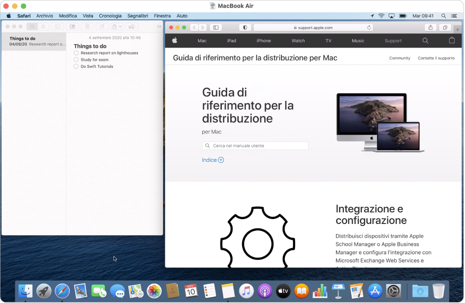Open the iPhone section of the Apple site
Image resolution: width=465 pixels, height=303 pixels.
(263, 41)
